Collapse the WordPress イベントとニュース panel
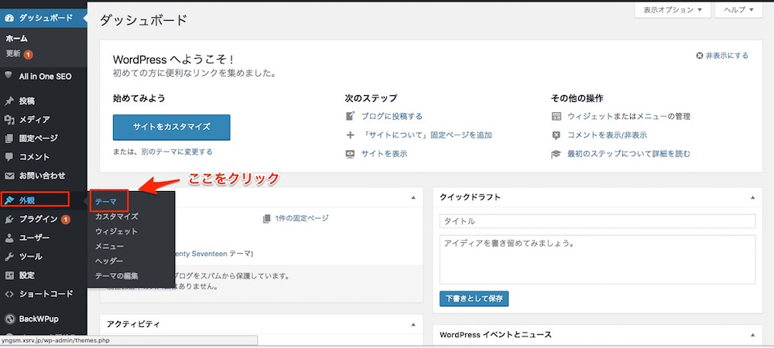 tap(752, 335)
